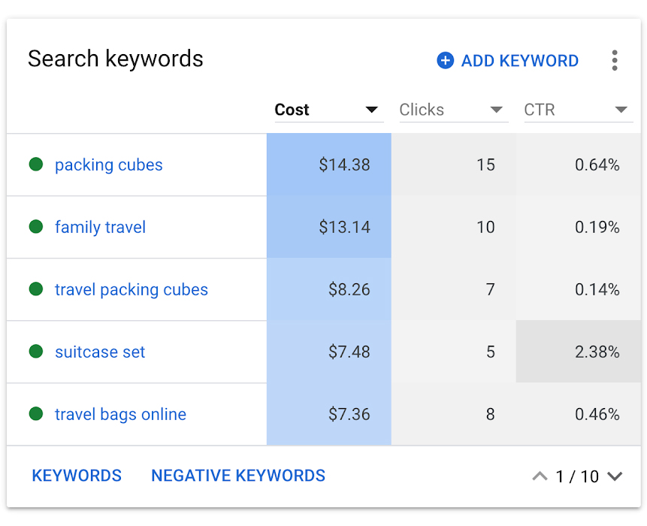Open the Cost column dropdown
This screenshot has width=647, height=526.
329,110
